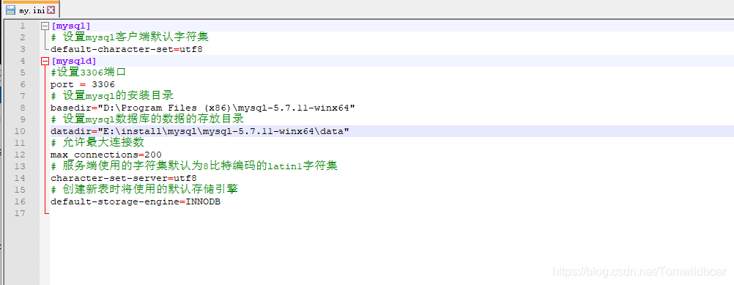Click line number 14 in the margin
The image size is (734, 285).
pyautogui.click(x=21, y=178)
